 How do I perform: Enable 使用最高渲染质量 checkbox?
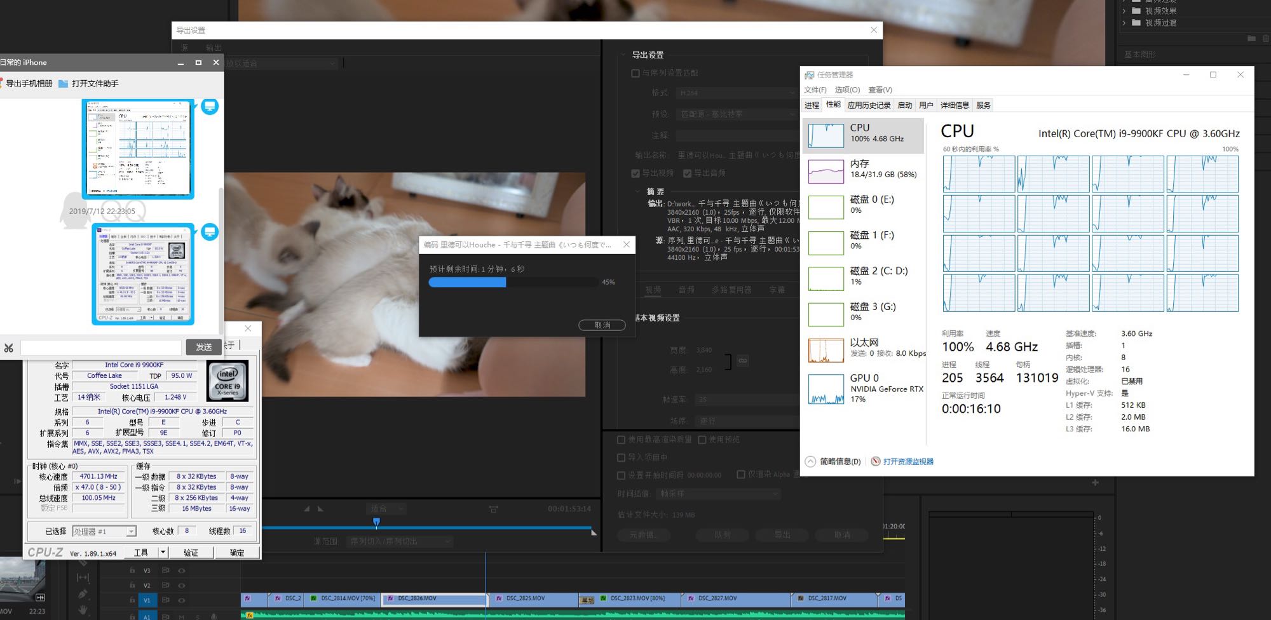[622, 440]
